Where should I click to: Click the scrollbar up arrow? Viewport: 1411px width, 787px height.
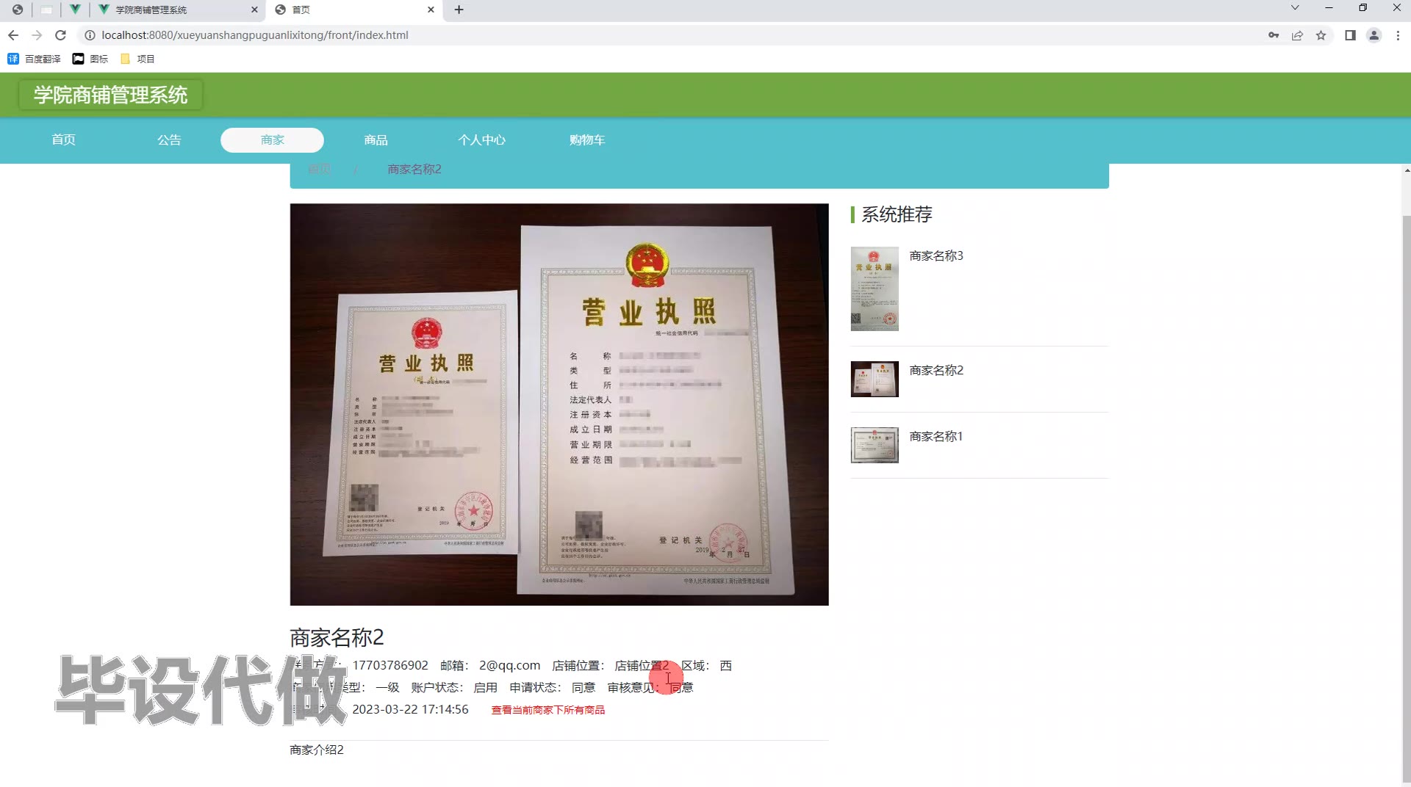pos(1407,170)
